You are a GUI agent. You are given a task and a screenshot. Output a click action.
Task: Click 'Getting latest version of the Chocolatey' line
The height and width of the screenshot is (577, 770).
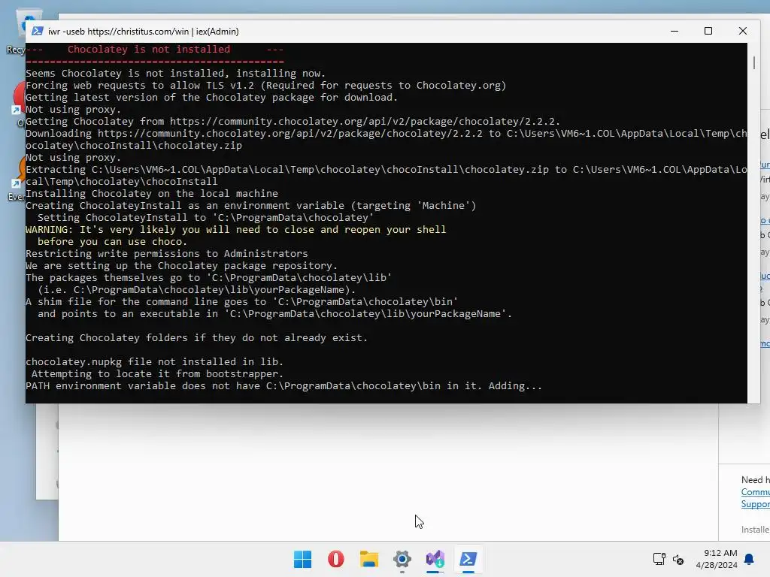point(211,98)
